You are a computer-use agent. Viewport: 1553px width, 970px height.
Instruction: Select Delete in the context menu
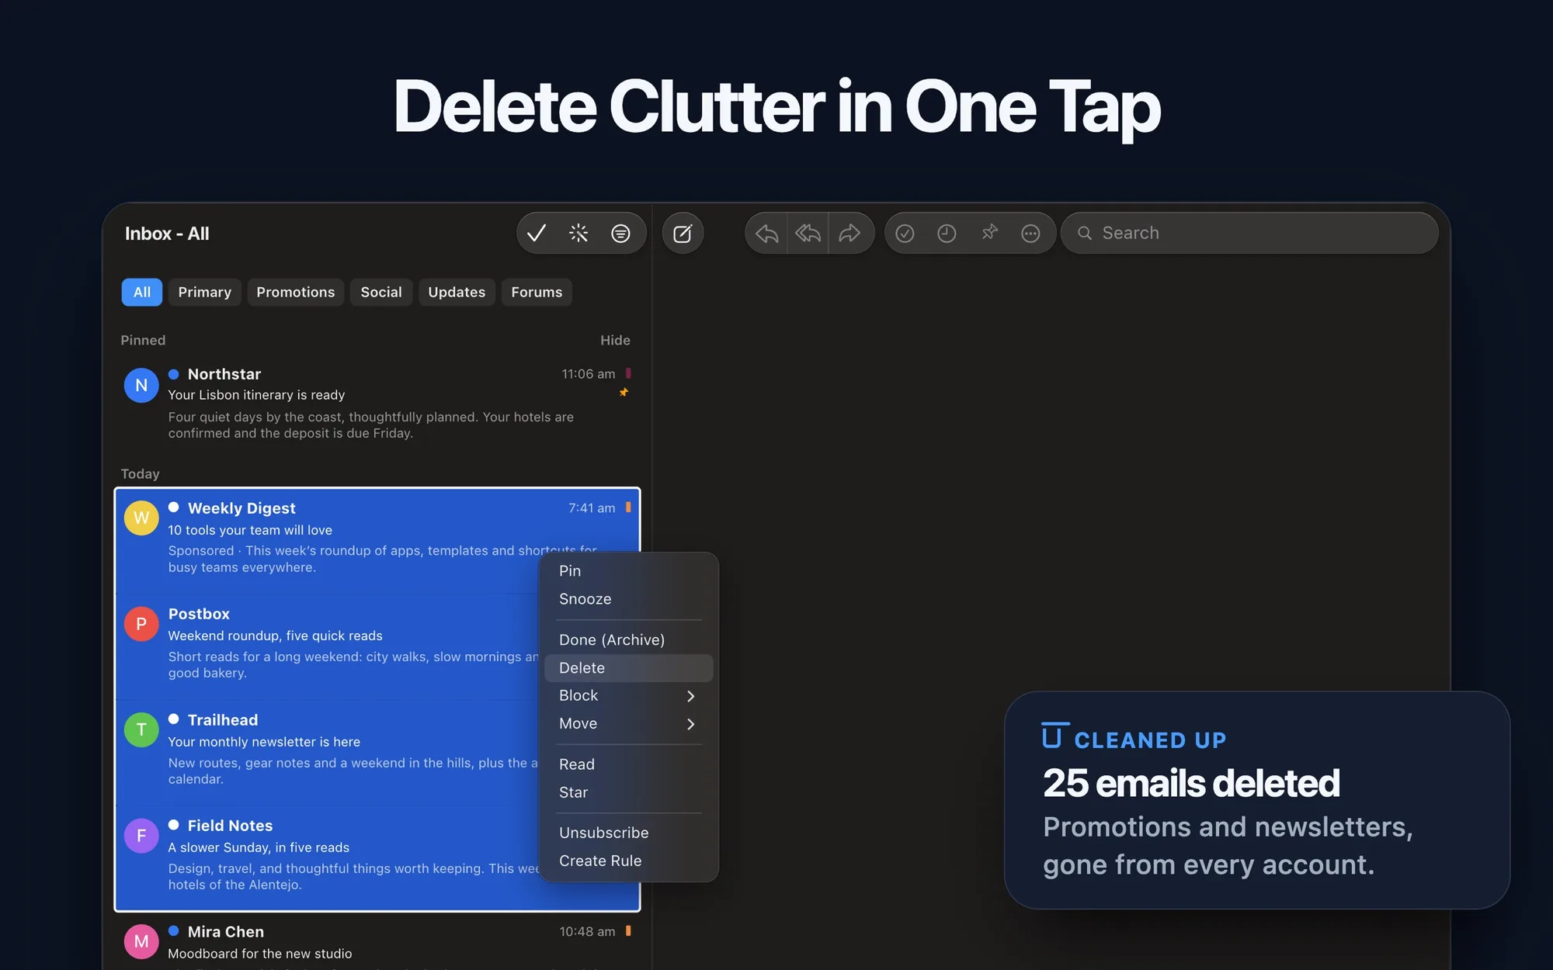coord(629,668)
